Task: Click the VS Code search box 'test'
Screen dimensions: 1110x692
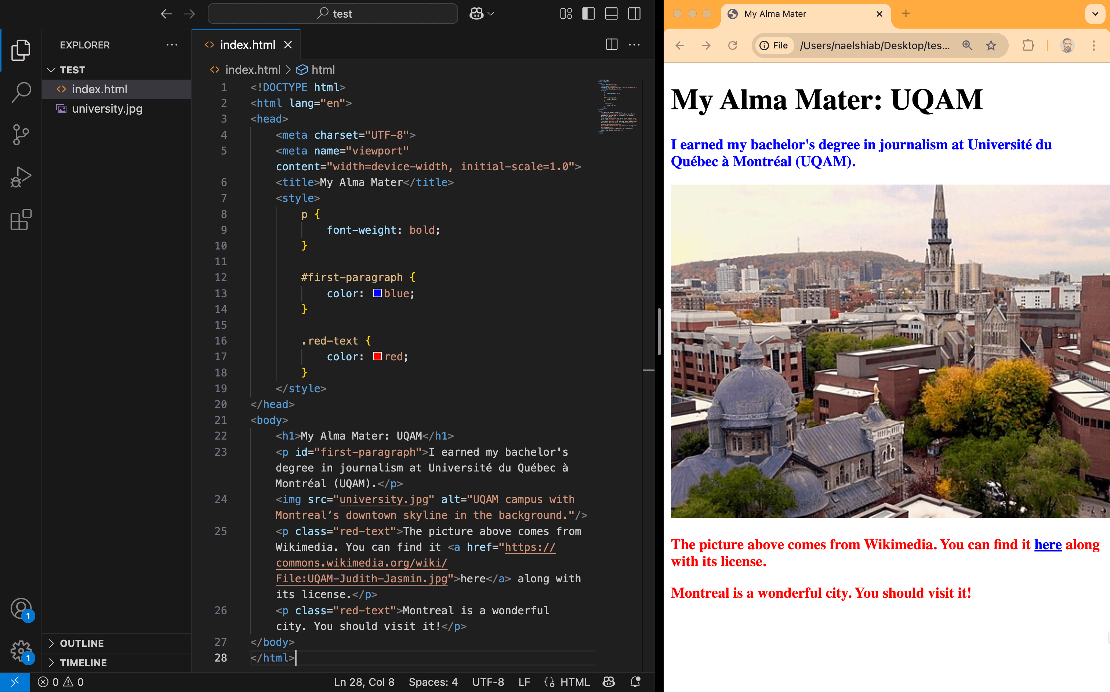Action: click(333, 14)
